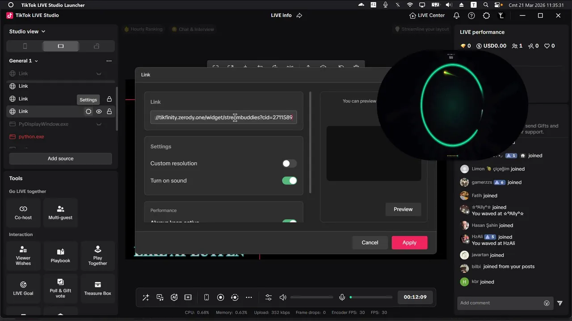The image size is (572, 321).
Task: Lock the highlighted Link source
Action: click(x=109, y=111)
